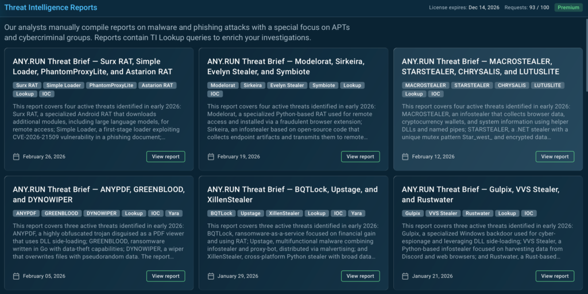
Task: Click calendar icon beside February 12, 2026
Action: click(405, 157)
